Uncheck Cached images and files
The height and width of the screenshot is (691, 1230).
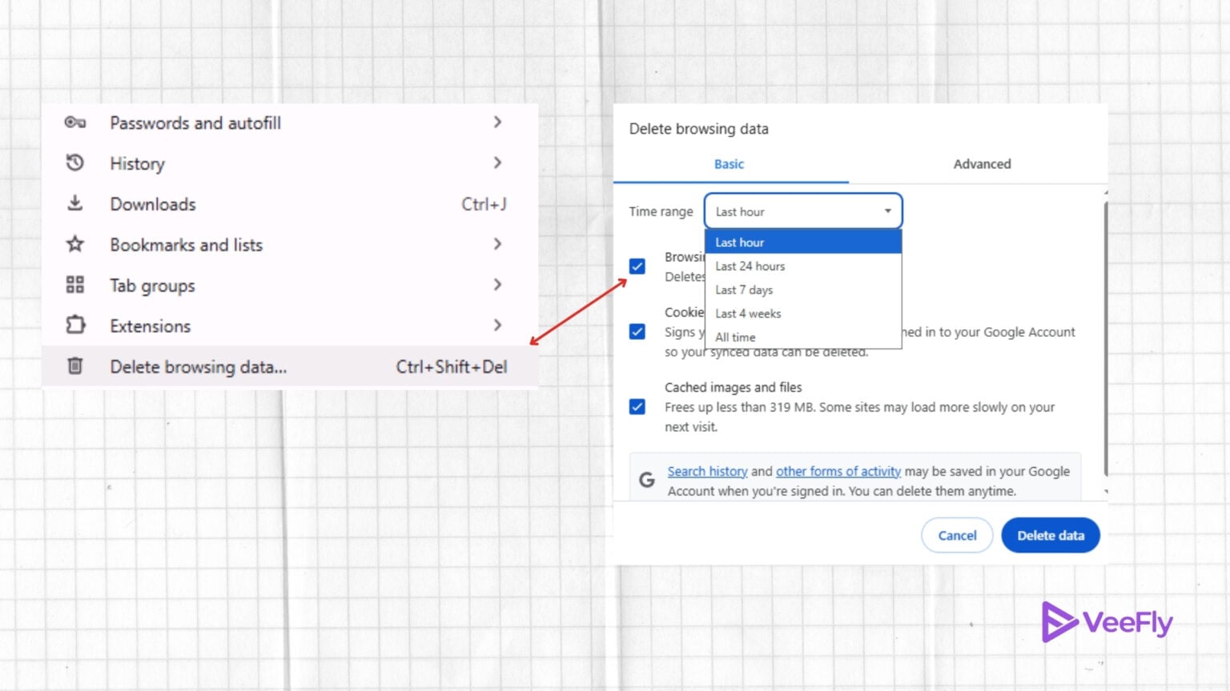637,407
